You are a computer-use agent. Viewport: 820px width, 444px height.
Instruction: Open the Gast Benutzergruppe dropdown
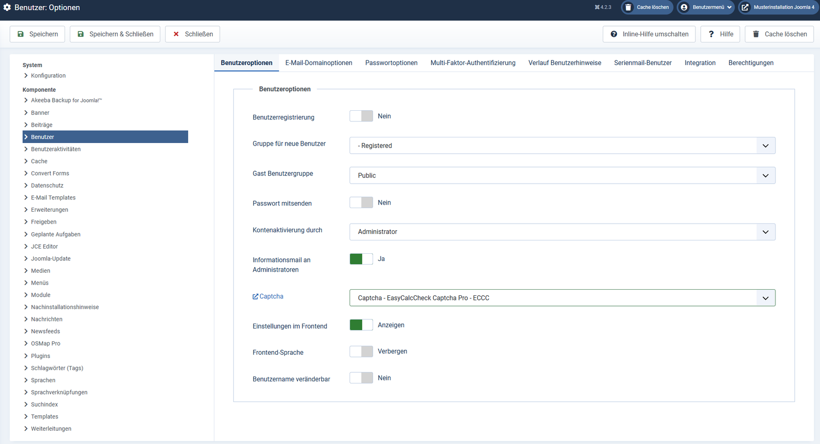(562, 175)
